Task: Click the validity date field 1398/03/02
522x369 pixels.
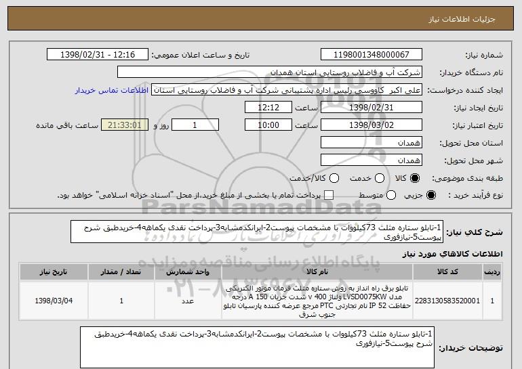Action: pyautogui.click(x=372, y=125)
